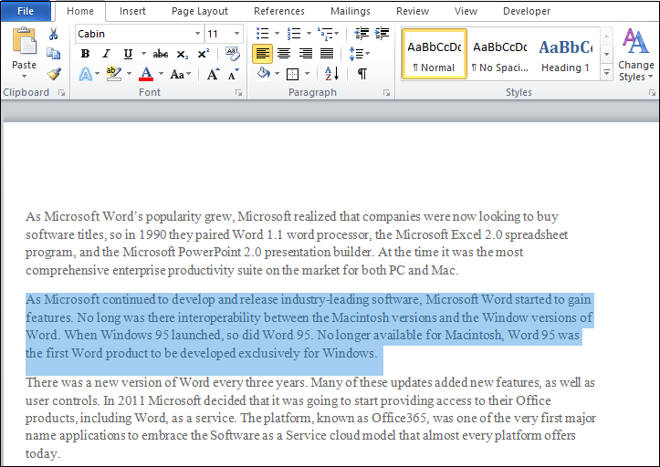Apply the Normal style
The image size is (660, 467).
point(434,54)
